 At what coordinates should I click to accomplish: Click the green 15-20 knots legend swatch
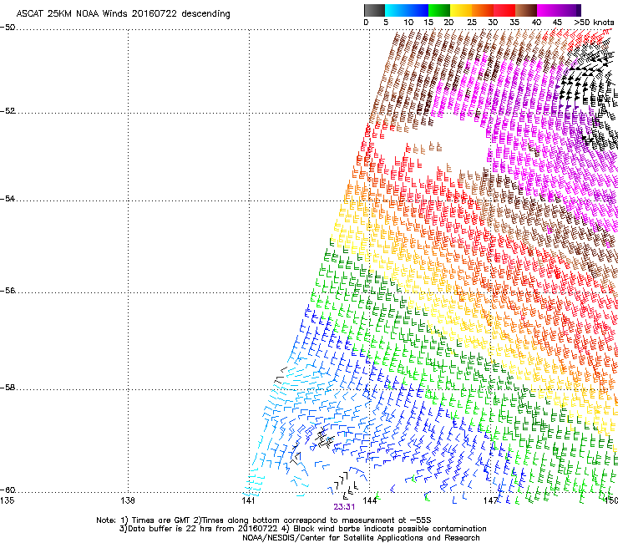coord(439,10)
